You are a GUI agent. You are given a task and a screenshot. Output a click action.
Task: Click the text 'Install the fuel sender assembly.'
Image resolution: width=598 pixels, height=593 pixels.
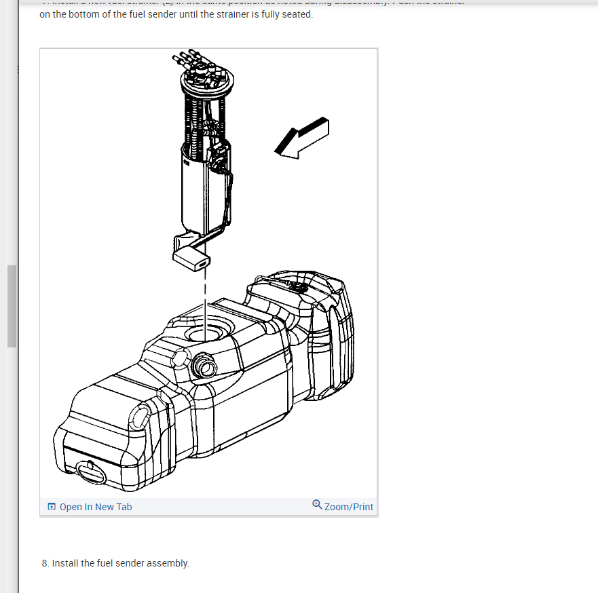(x=121, y=563)
